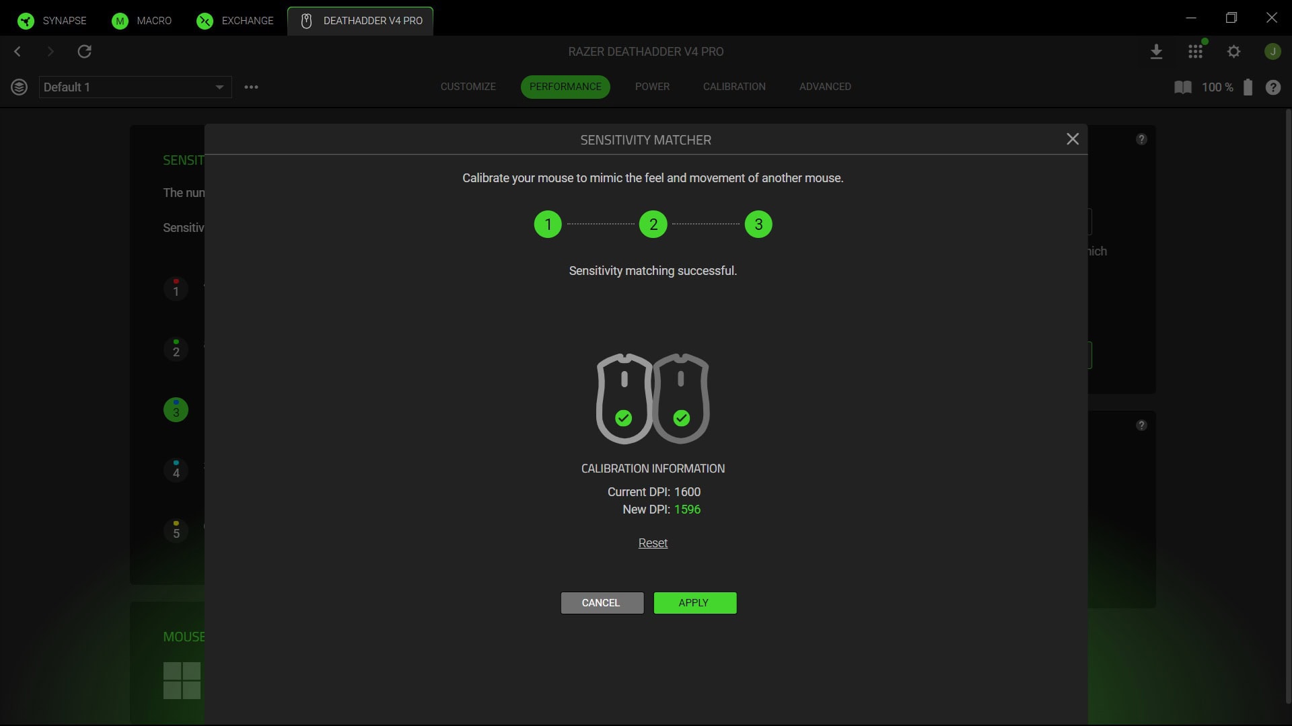Viewport: 1292px width, 726px height.
Task: Click the green Macro M icon
Action: 120,21
